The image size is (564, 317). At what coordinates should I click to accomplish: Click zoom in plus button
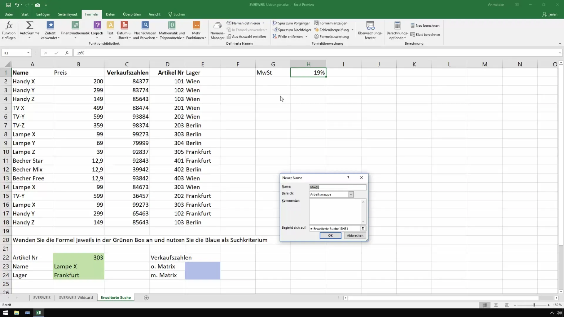[x=548, y=305]
